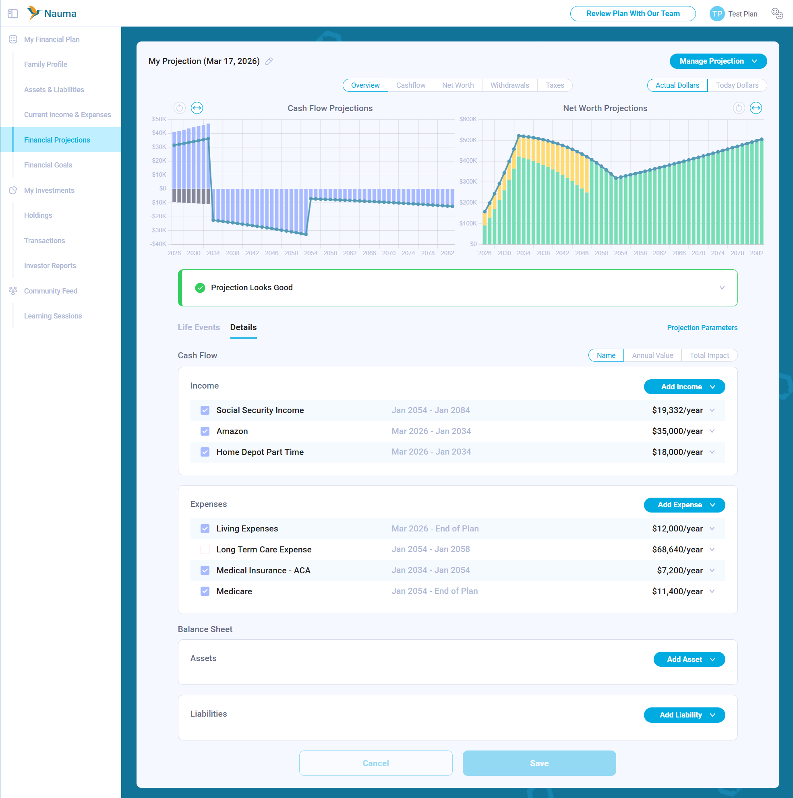
Task: Expand the Net Worth Projections chart
Action: 756,108
